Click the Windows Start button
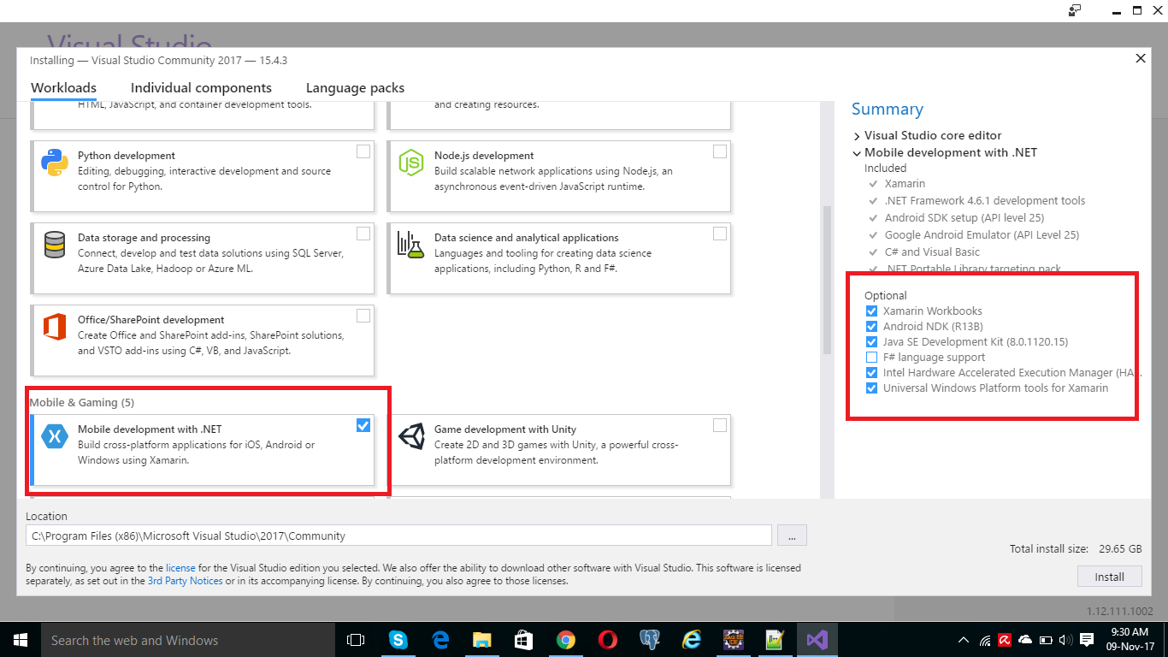Viewport: 1168px width, 657px height. click(x=21, y=640)
